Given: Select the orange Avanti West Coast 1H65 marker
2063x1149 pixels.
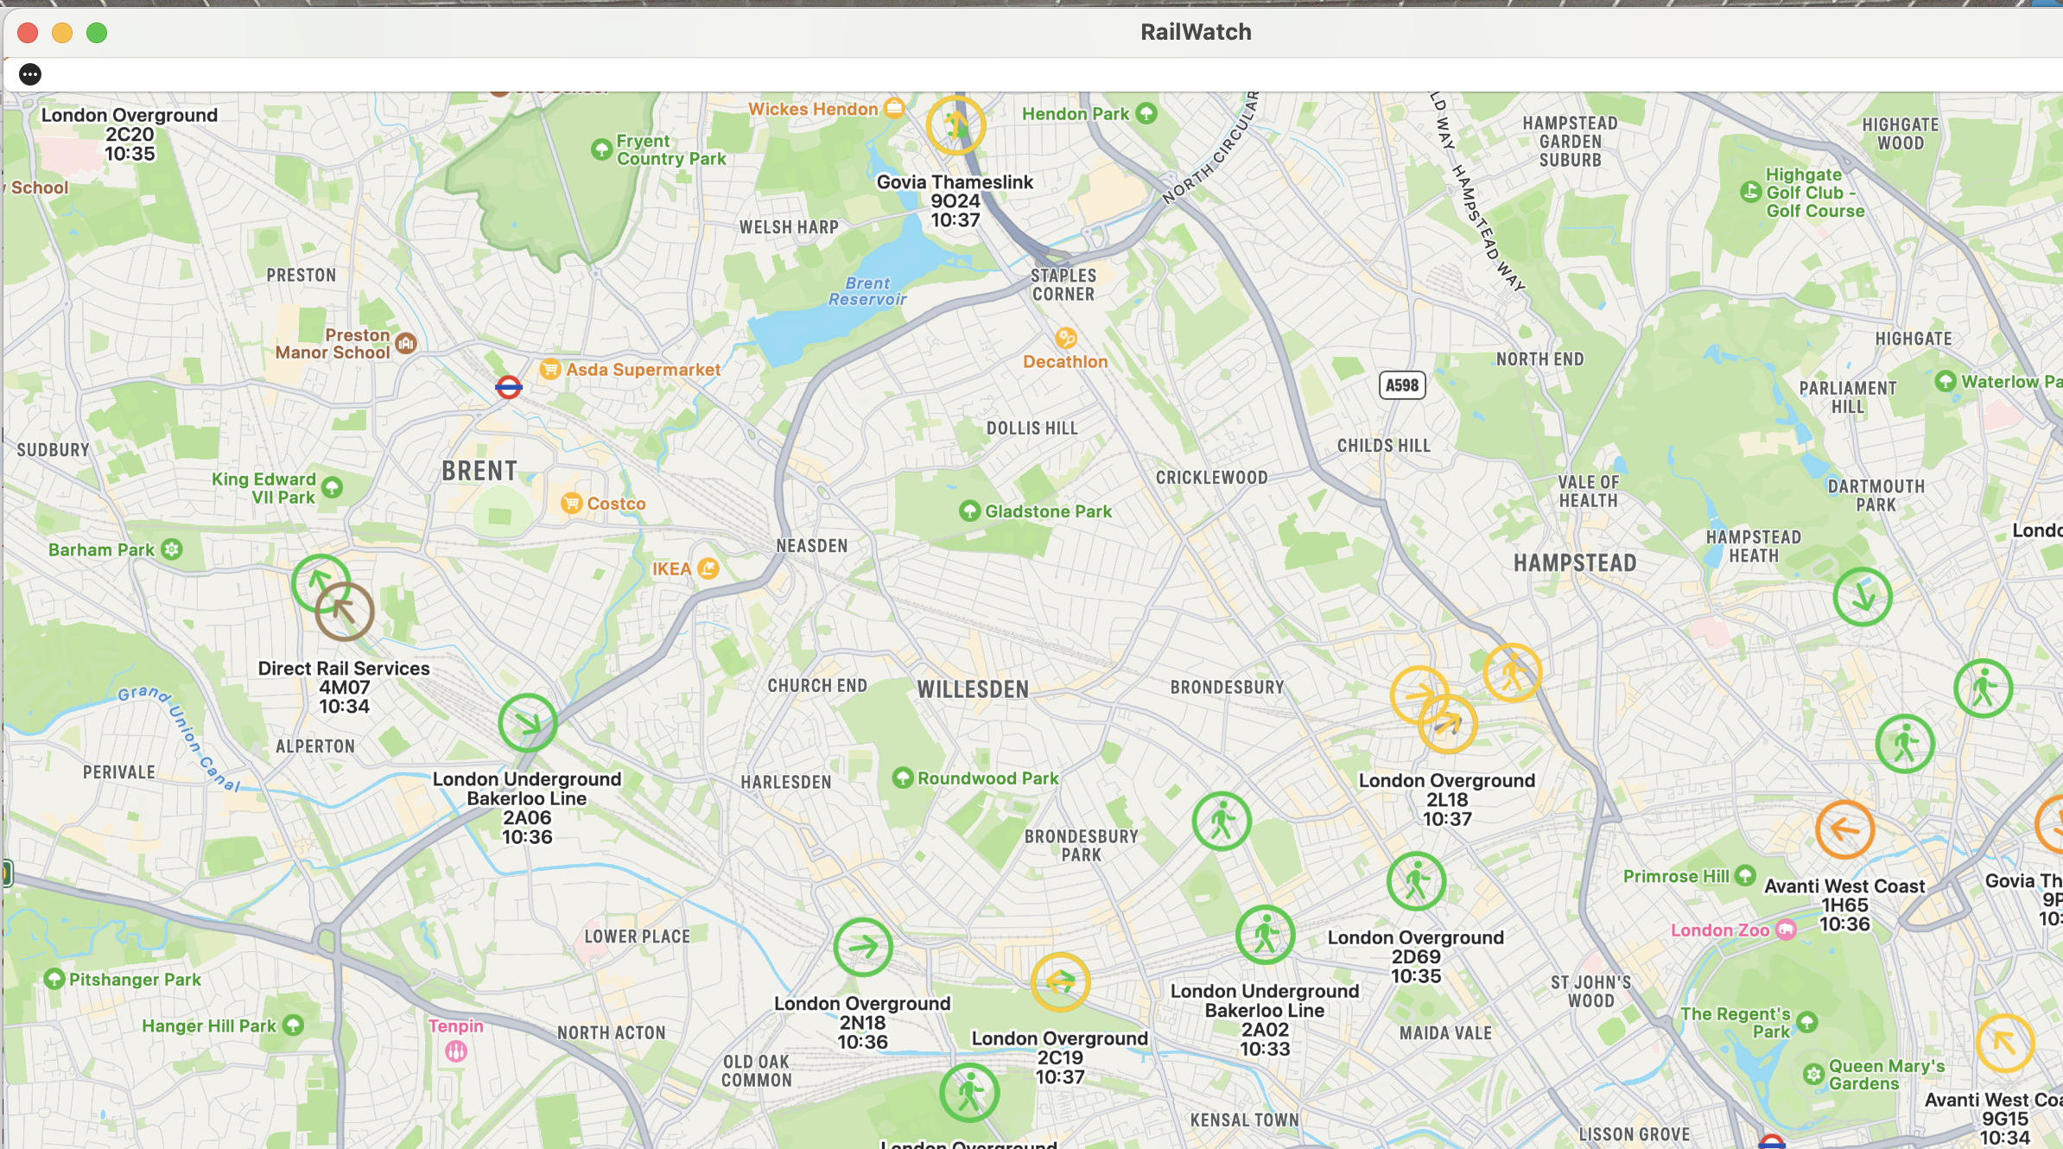Looking at the screenshot, I should pos(1844,830).
